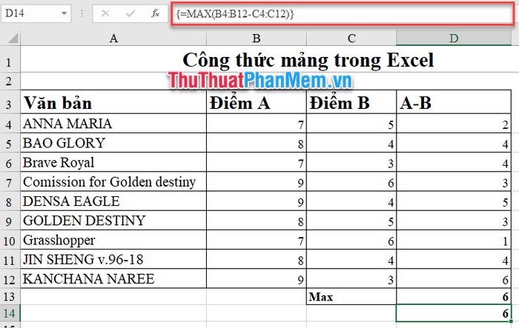Select the cell labeled Max
The width and height of the screenshot is (519, 328).
[351, 296]
